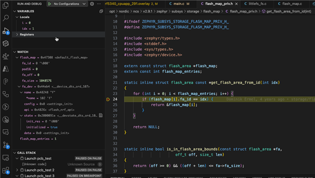315x178 pixels.
Task: Open the connected-squares diagram icon in activity bar
Action: 5,94
